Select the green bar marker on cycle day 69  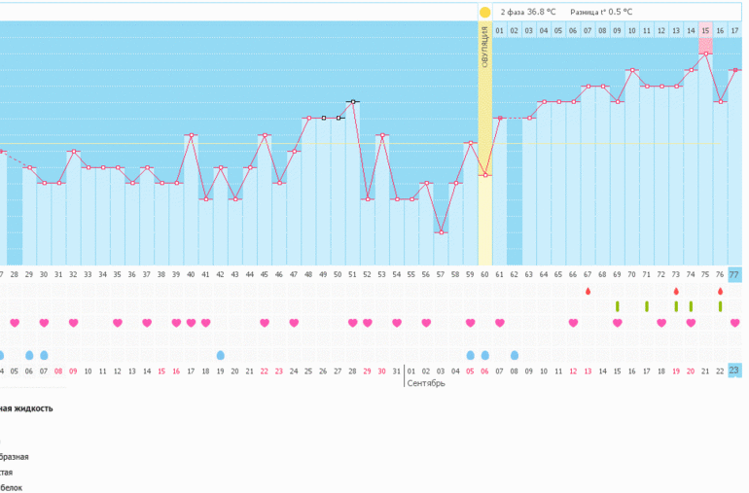click(x=618, y=306)
